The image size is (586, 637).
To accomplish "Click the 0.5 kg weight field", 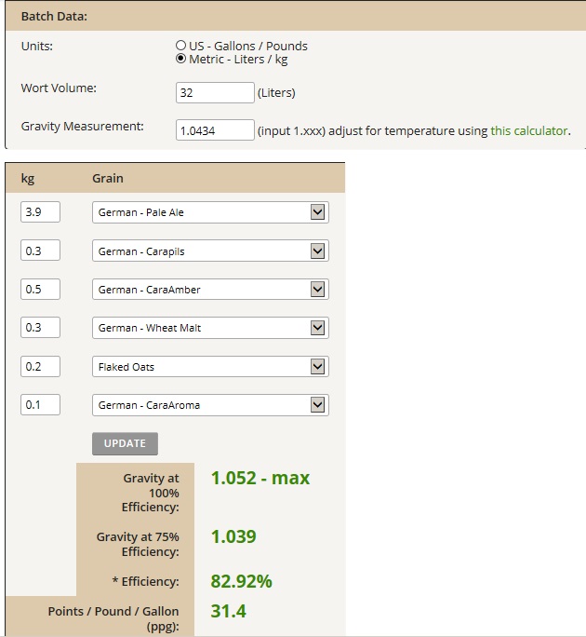I will 40,290.
